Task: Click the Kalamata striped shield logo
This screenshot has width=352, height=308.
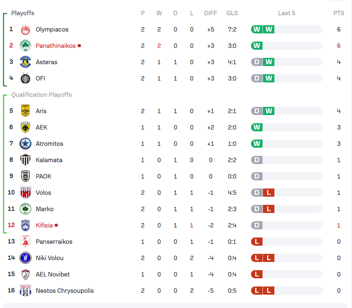Action: tap(25, 160)
